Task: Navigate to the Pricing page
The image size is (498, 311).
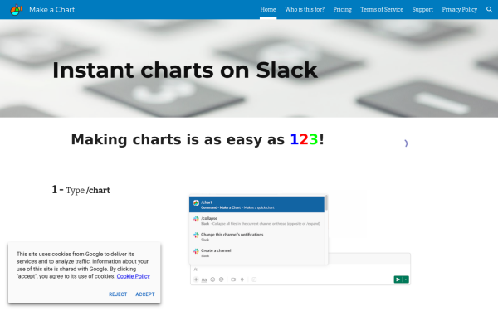Action: (x=342, y=9)
